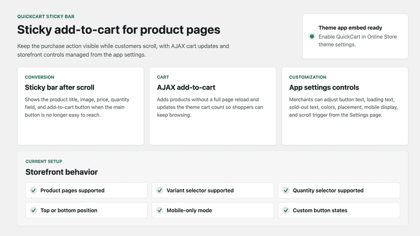The height and width of the screenshot is (236, 420).
Task: Click the 'Adds products without a full page reload' description
Action: click(210, 107)
